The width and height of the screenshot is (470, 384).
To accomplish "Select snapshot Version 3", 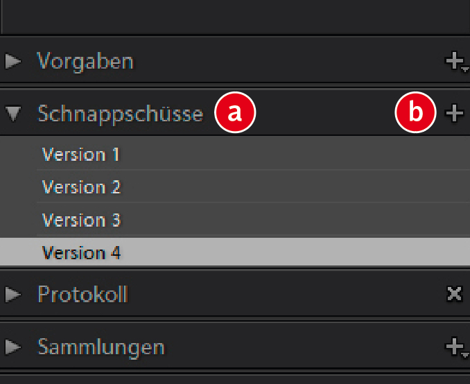I will (81, 220).
